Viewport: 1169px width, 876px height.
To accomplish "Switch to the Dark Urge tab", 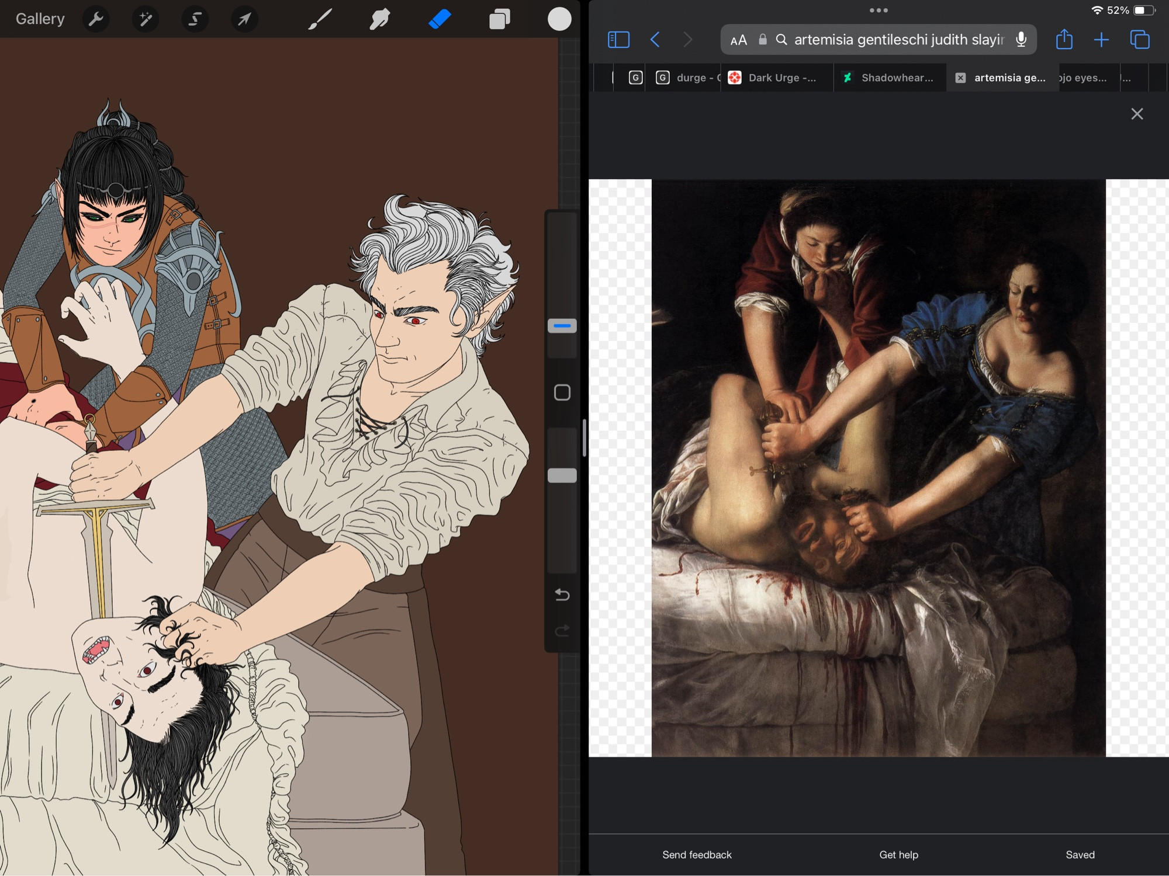I will tap(777, 78).
